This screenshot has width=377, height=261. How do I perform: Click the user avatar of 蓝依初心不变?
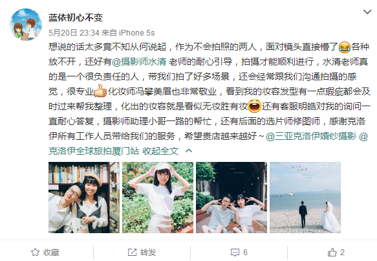tap(26, 25)
